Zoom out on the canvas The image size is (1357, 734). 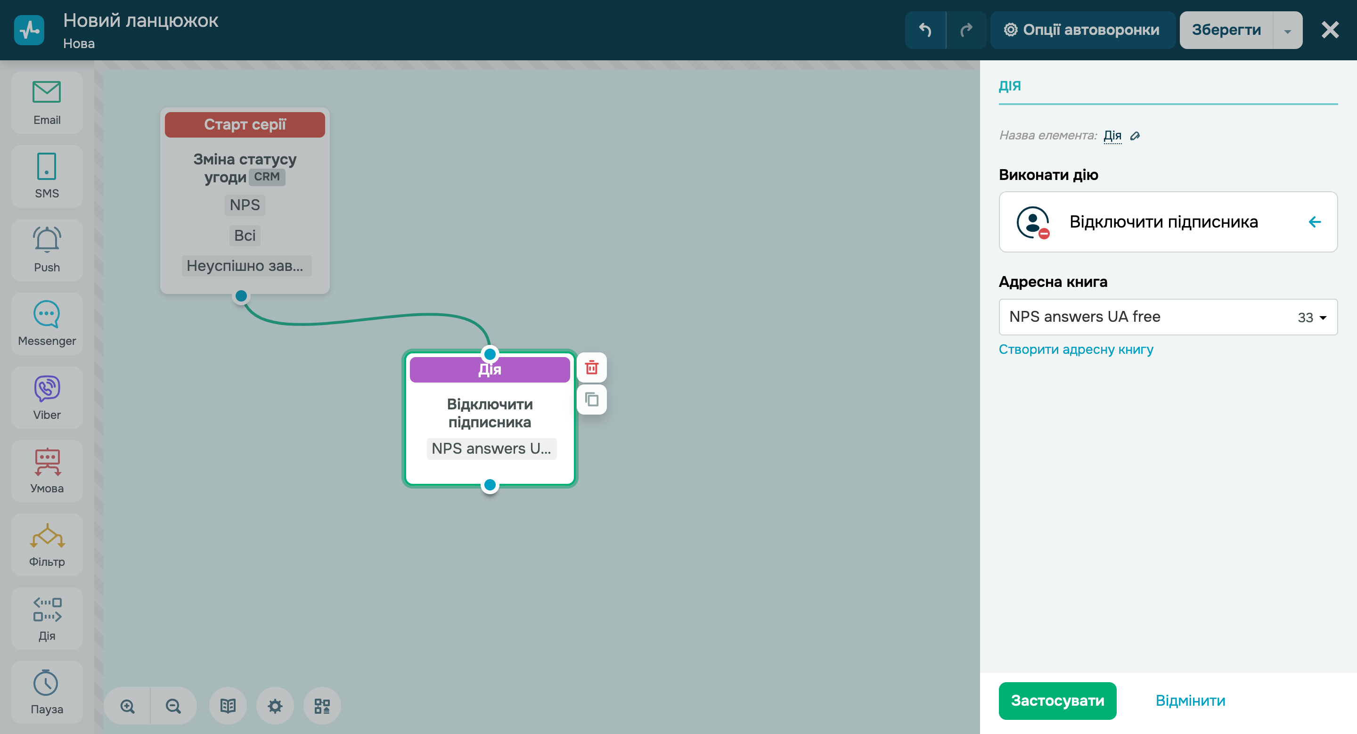pos(173,706)
